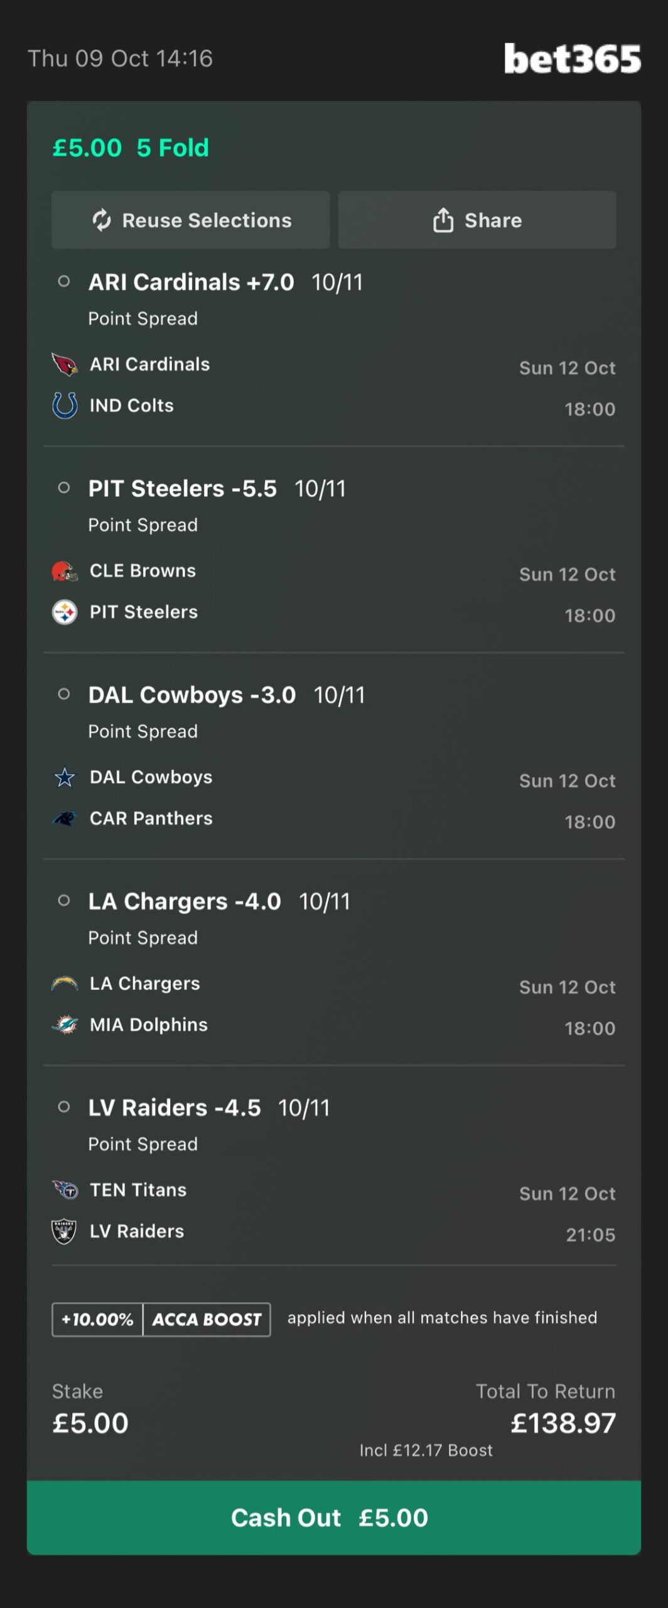668x1608 pixels.
Task: Click the LA Chargers bolt logo
Action: [x=65, y=984]
